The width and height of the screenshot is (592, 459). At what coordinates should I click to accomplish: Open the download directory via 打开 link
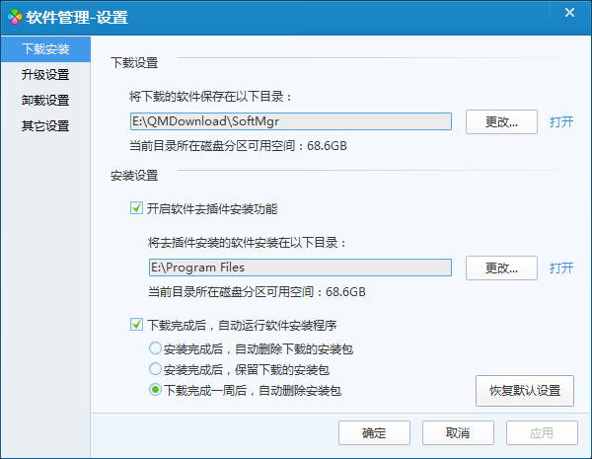[561, 122]
